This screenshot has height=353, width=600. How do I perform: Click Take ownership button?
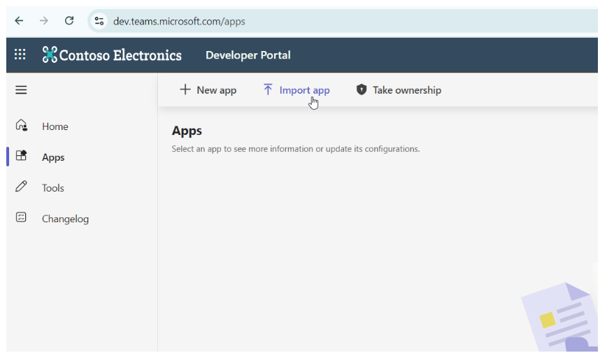(399, 90)
